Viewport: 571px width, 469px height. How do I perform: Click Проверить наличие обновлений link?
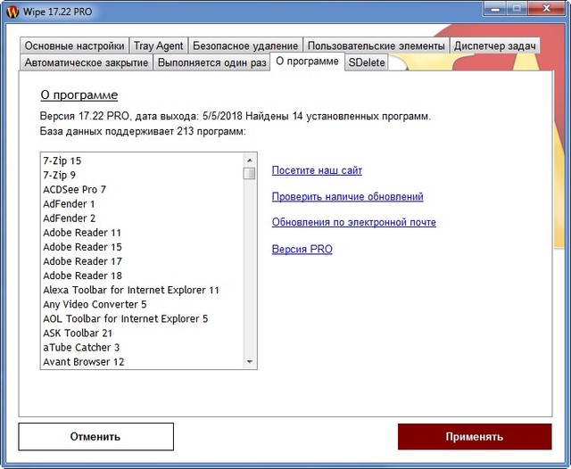[347, 196]
